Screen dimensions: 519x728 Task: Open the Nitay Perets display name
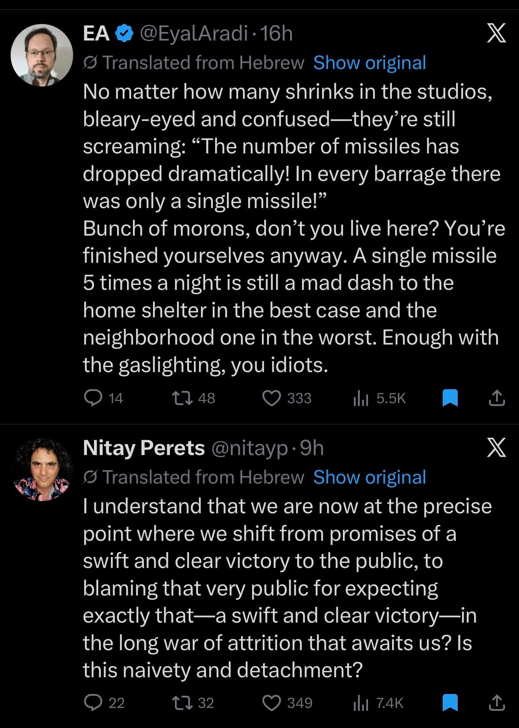pyautogui.click(x=144, y=448)
